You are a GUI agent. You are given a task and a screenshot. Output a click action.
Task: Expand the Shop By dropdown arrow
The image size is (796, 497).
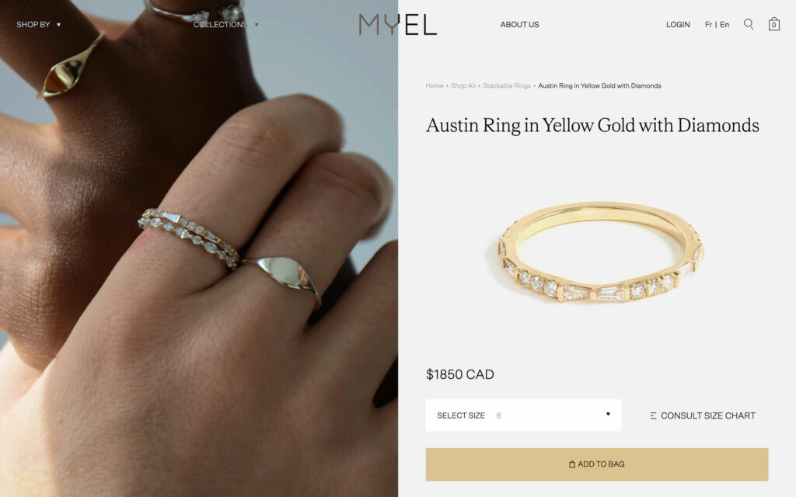tap(58, 25)
